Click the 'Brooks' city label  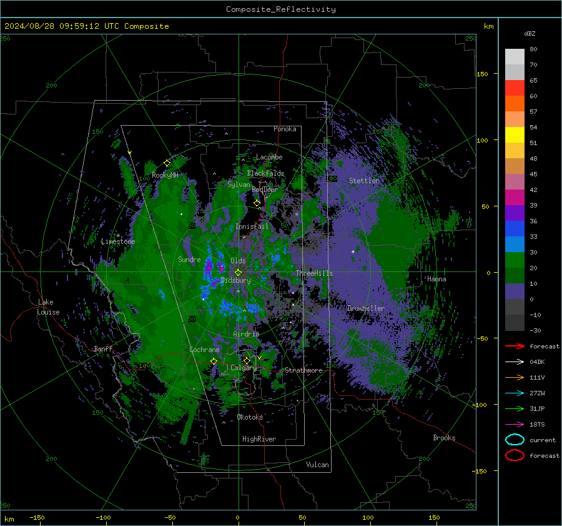tap(444, 438)
